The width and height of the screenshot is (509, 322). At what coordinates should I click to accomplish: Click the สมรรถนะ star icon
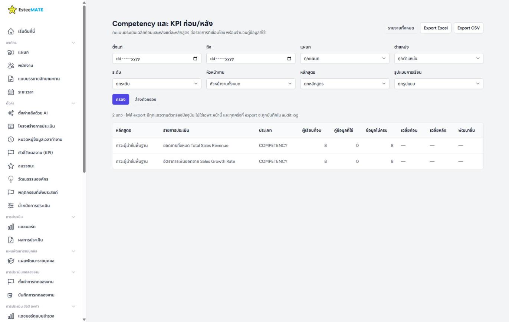tap(11, 166)
